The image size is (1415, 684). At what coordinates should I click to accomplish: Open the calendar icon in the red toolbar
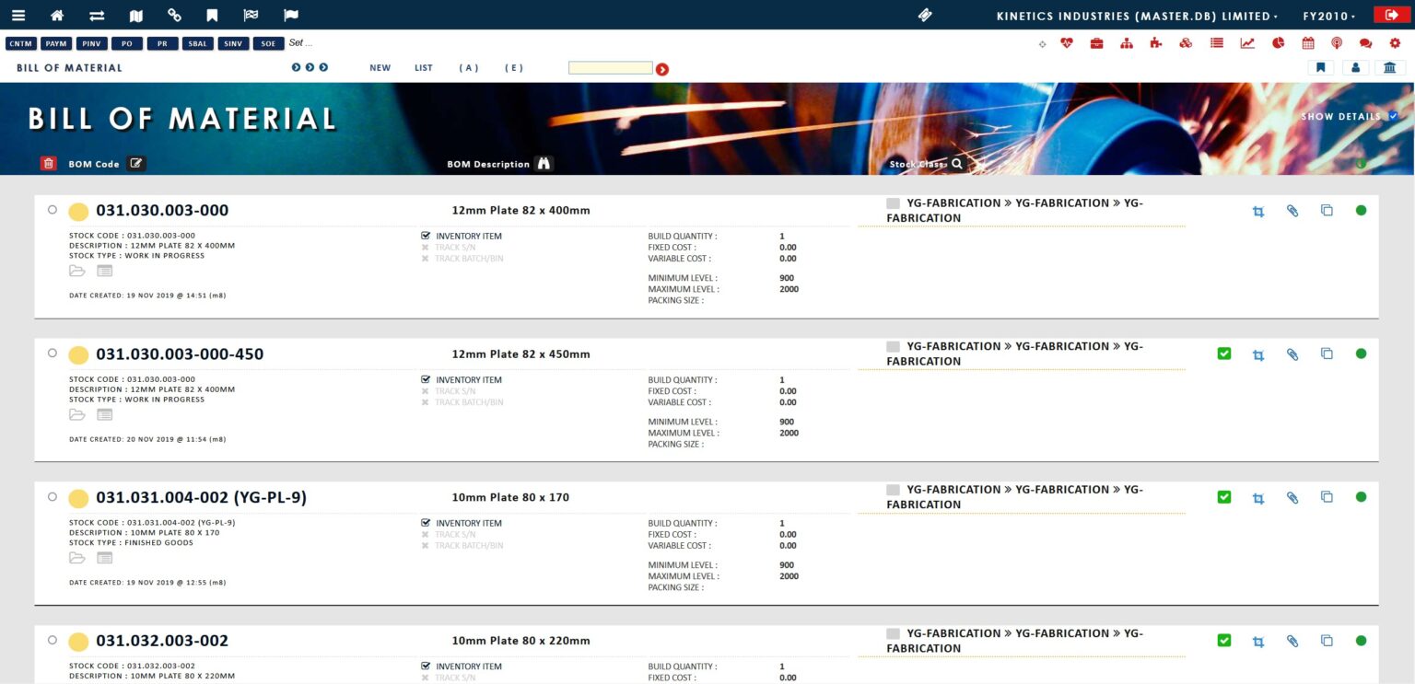tap(1309, 42)
